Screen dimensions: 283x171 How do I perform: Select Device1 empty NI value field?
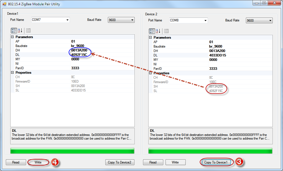click(x=102, y=64)
